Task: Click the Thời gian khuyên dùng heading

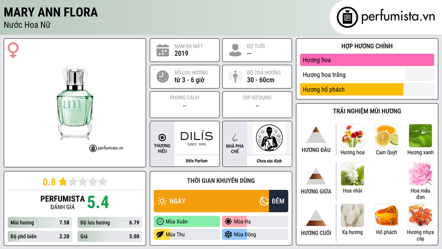Action: (x=221, y=180)
